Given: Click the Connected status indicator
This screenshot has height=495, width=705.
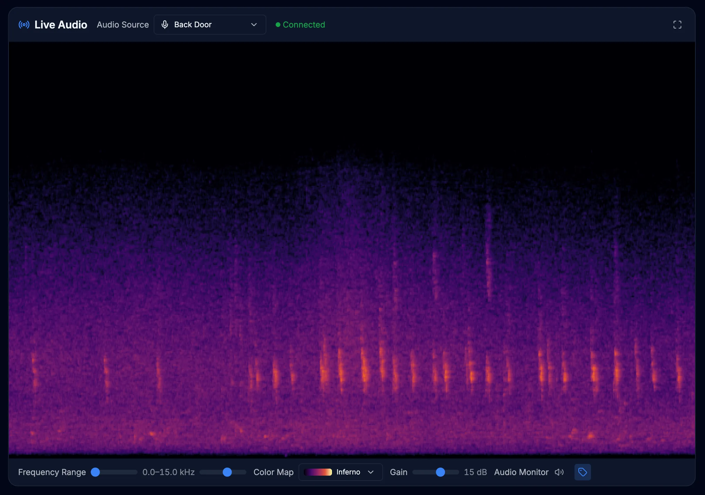Looking at the screenshot, I should click(x=300, y=25).
